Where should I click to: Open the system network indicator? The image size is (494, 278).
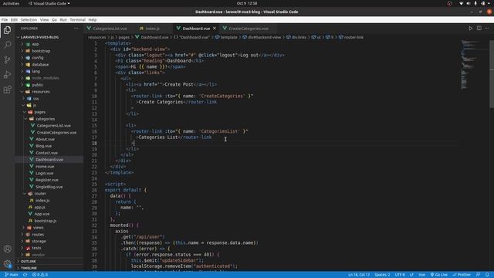point(461,3)
